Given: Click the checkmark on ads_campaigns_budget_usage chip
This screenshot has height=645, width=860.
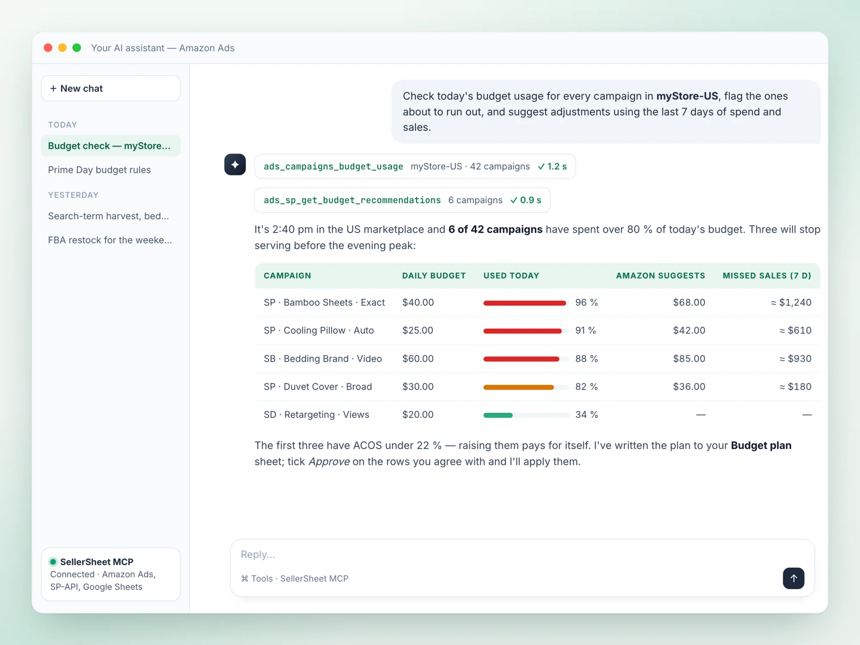Looking at the screenshot, I should point(541,166).
